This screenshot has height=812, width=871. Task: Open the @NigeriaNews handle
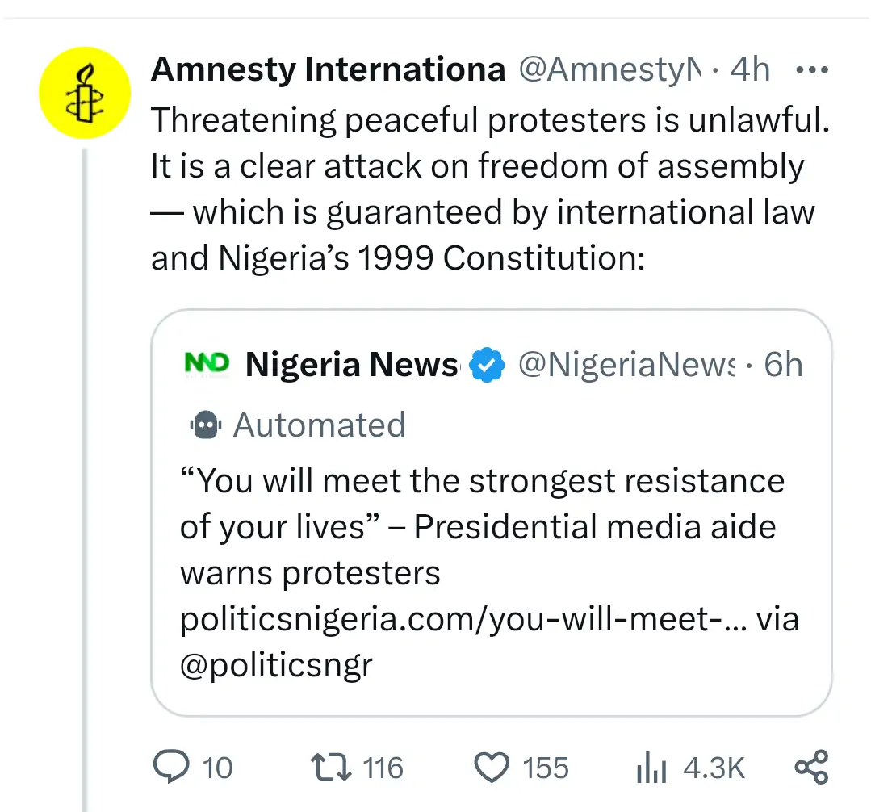pyautogui.click(x=626, y=365)
